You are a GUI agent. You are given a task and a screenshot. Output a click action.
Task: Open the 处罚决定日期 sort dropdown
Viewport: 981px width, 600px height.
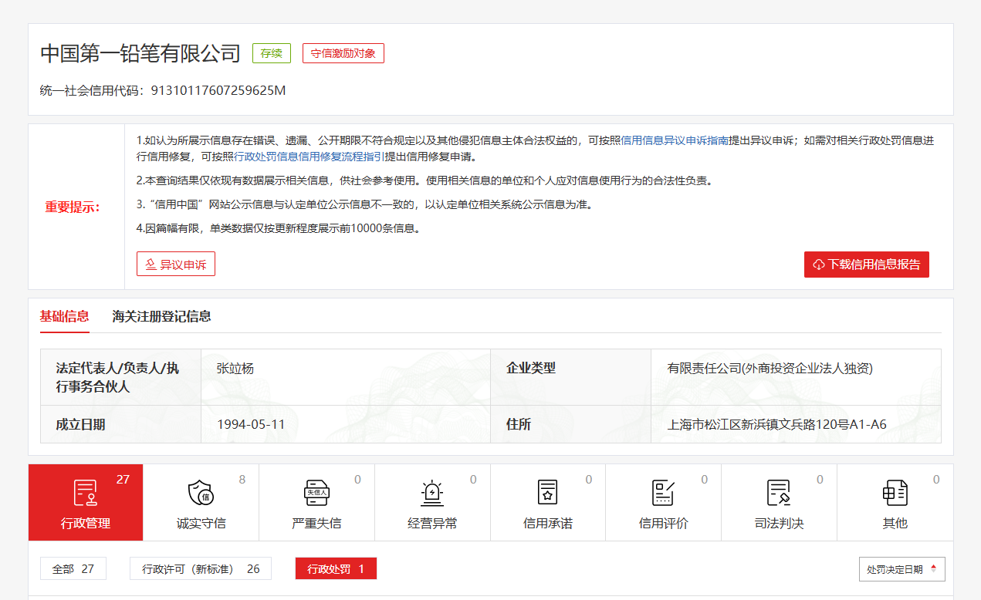tap(902, 569)
